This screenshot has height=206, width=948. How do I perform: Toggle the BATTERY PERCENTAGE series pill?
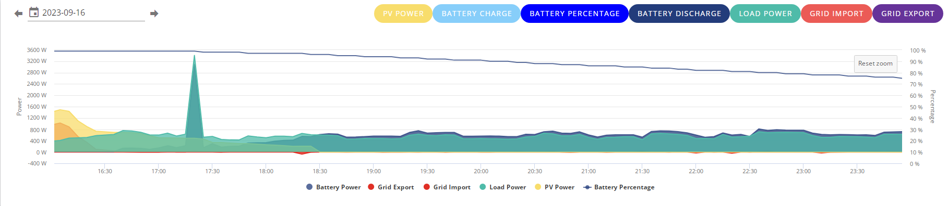[x=574, y=14]
